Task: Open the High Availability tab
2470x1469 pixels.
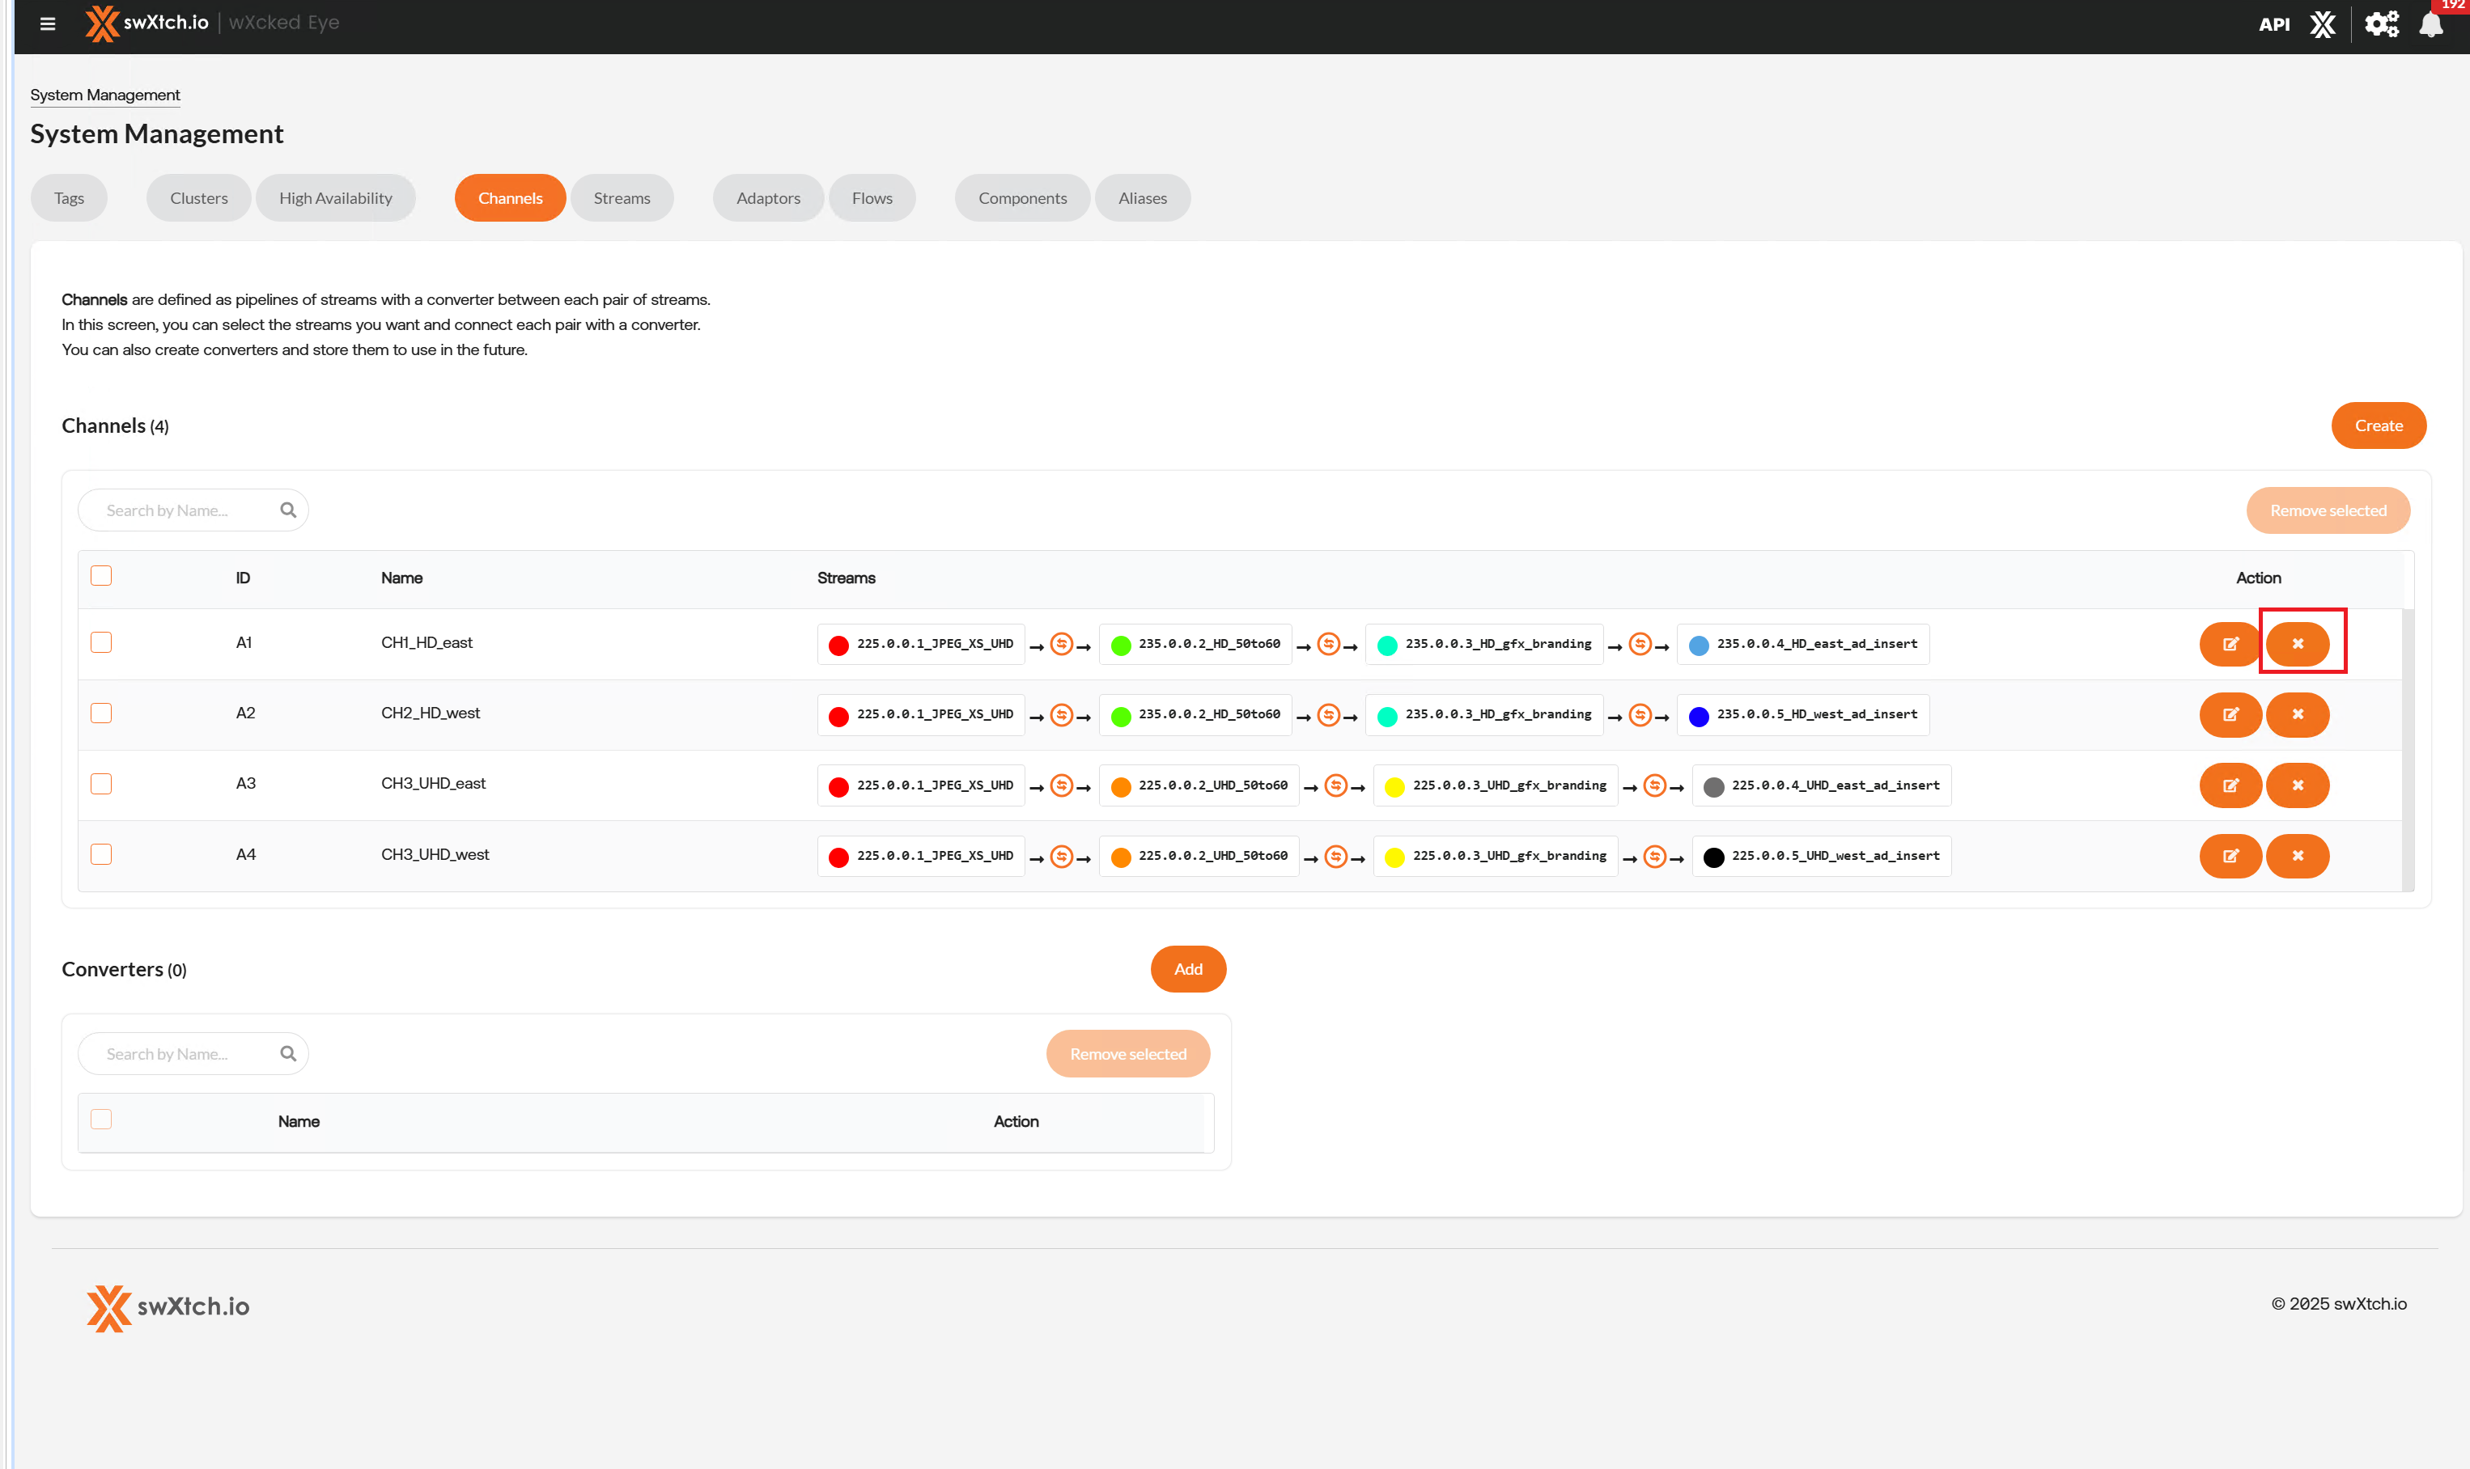Action: [x=335, y=198]
